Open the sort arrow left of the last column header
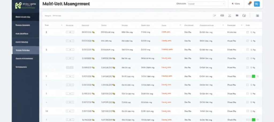 [242, 25]
